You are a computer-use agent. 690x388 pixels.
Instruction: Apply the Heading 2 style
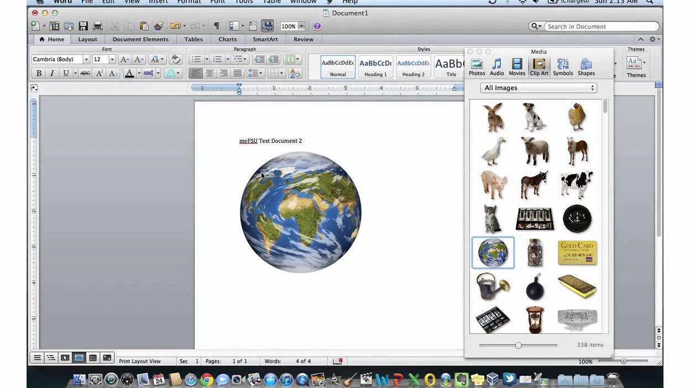click(413, 67)
